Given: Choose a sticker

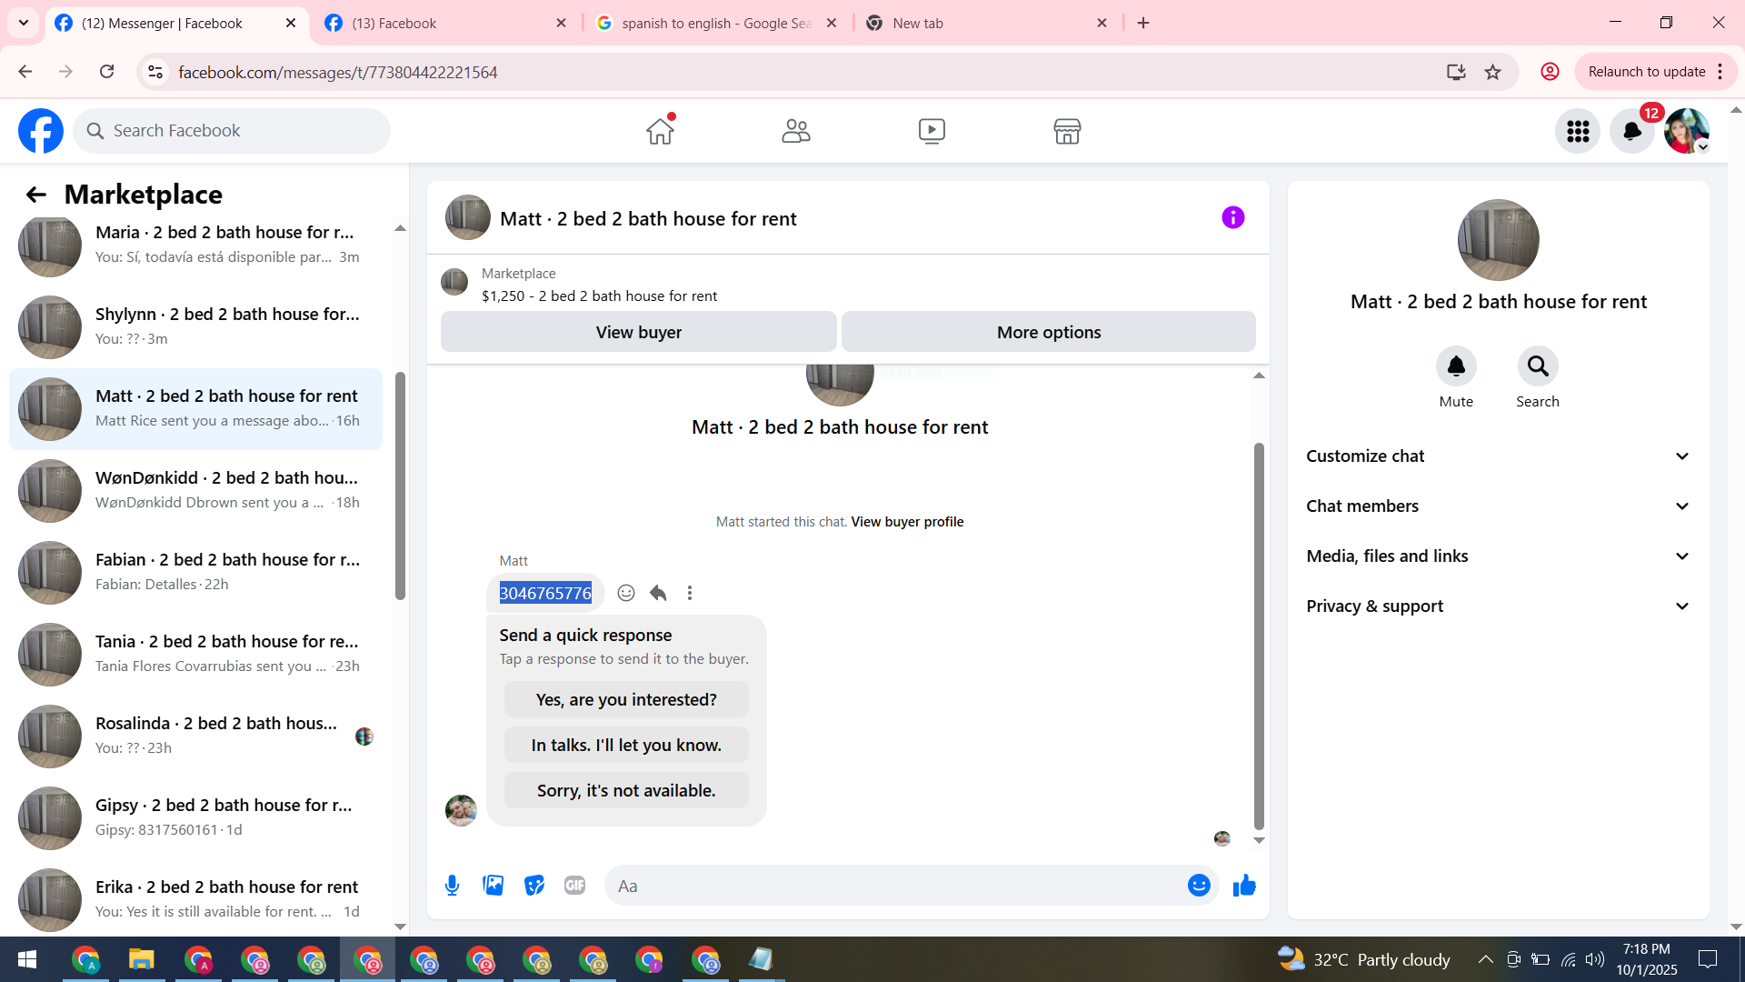Looking at the screenshot, I should 534,886.
